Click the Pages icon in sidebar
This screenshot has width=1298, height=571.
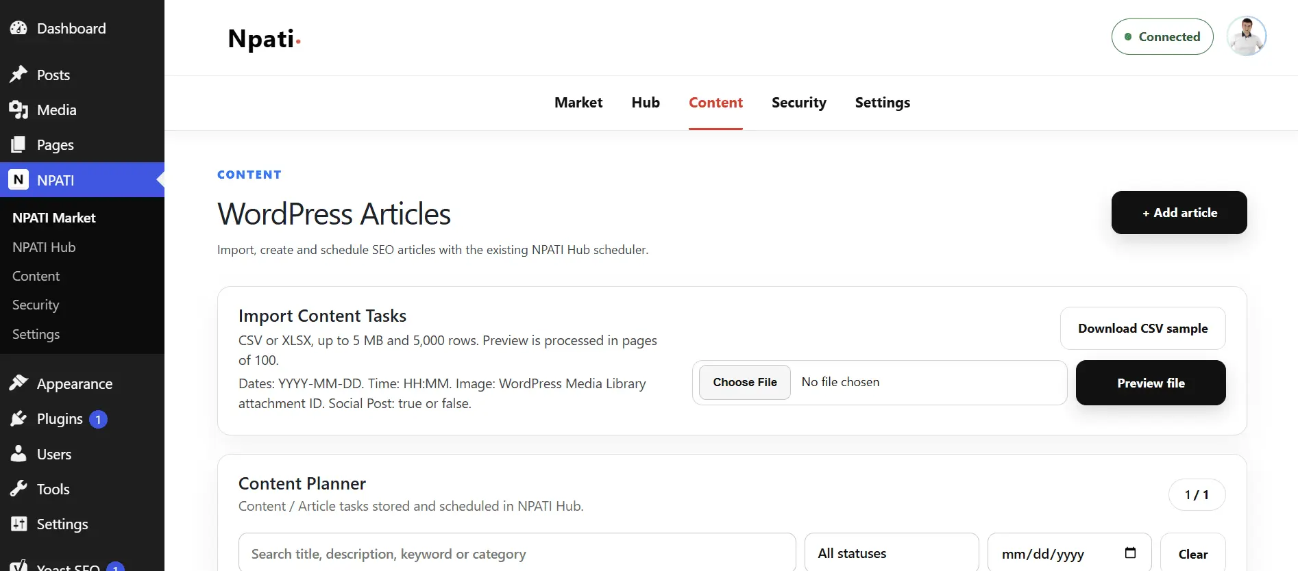click(x=19, y=144)
